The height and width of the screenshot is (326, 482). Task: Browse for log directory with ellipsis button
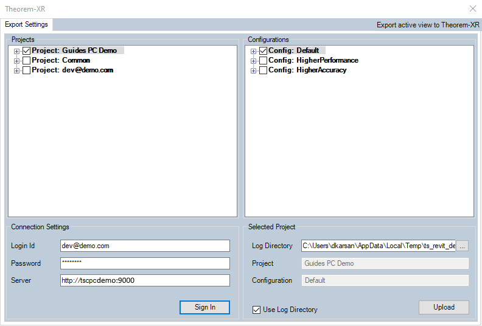coord(463,246)
